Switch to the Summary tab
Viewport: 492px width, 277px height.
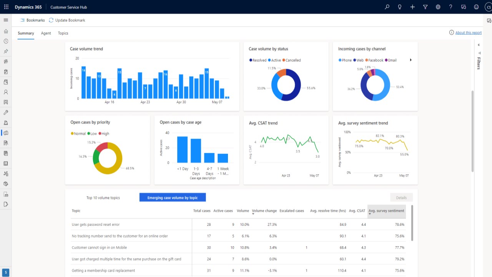click(26, 33)
